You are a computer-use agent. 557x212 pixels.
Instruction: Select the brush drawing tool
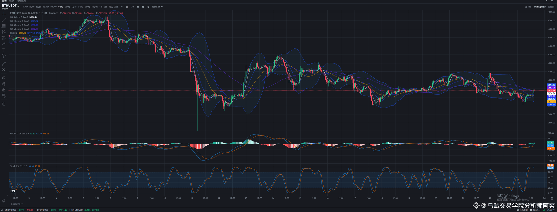[x=4, y=44]
